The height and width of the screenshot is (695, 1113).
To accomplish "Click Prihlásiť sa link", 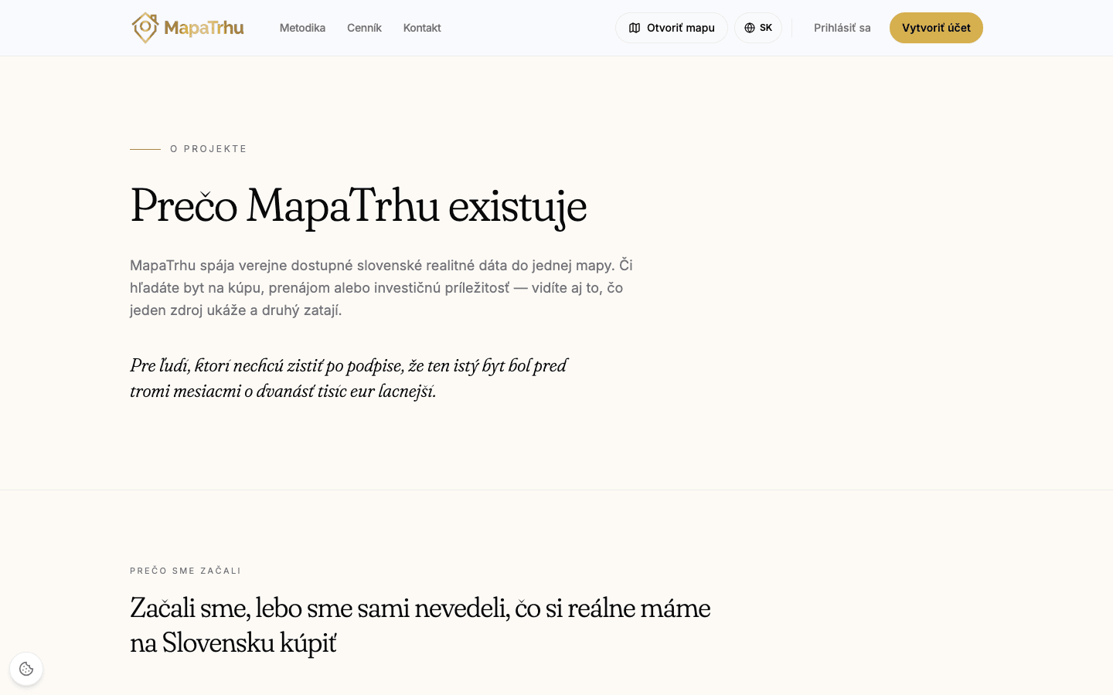I will [842, 28].
